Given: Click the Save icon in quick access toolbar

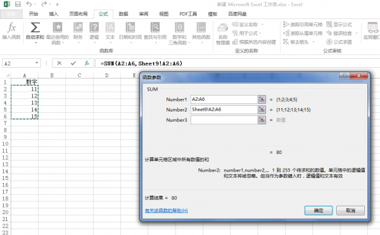Looking at the screenshot, I should pyautogui.click(x=18, y=4).
